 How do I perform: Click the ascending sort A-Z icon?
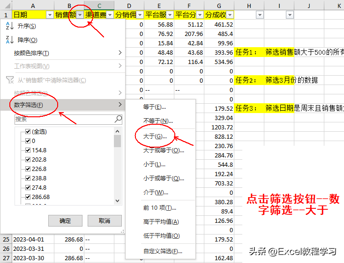click(x=10, y=26)
